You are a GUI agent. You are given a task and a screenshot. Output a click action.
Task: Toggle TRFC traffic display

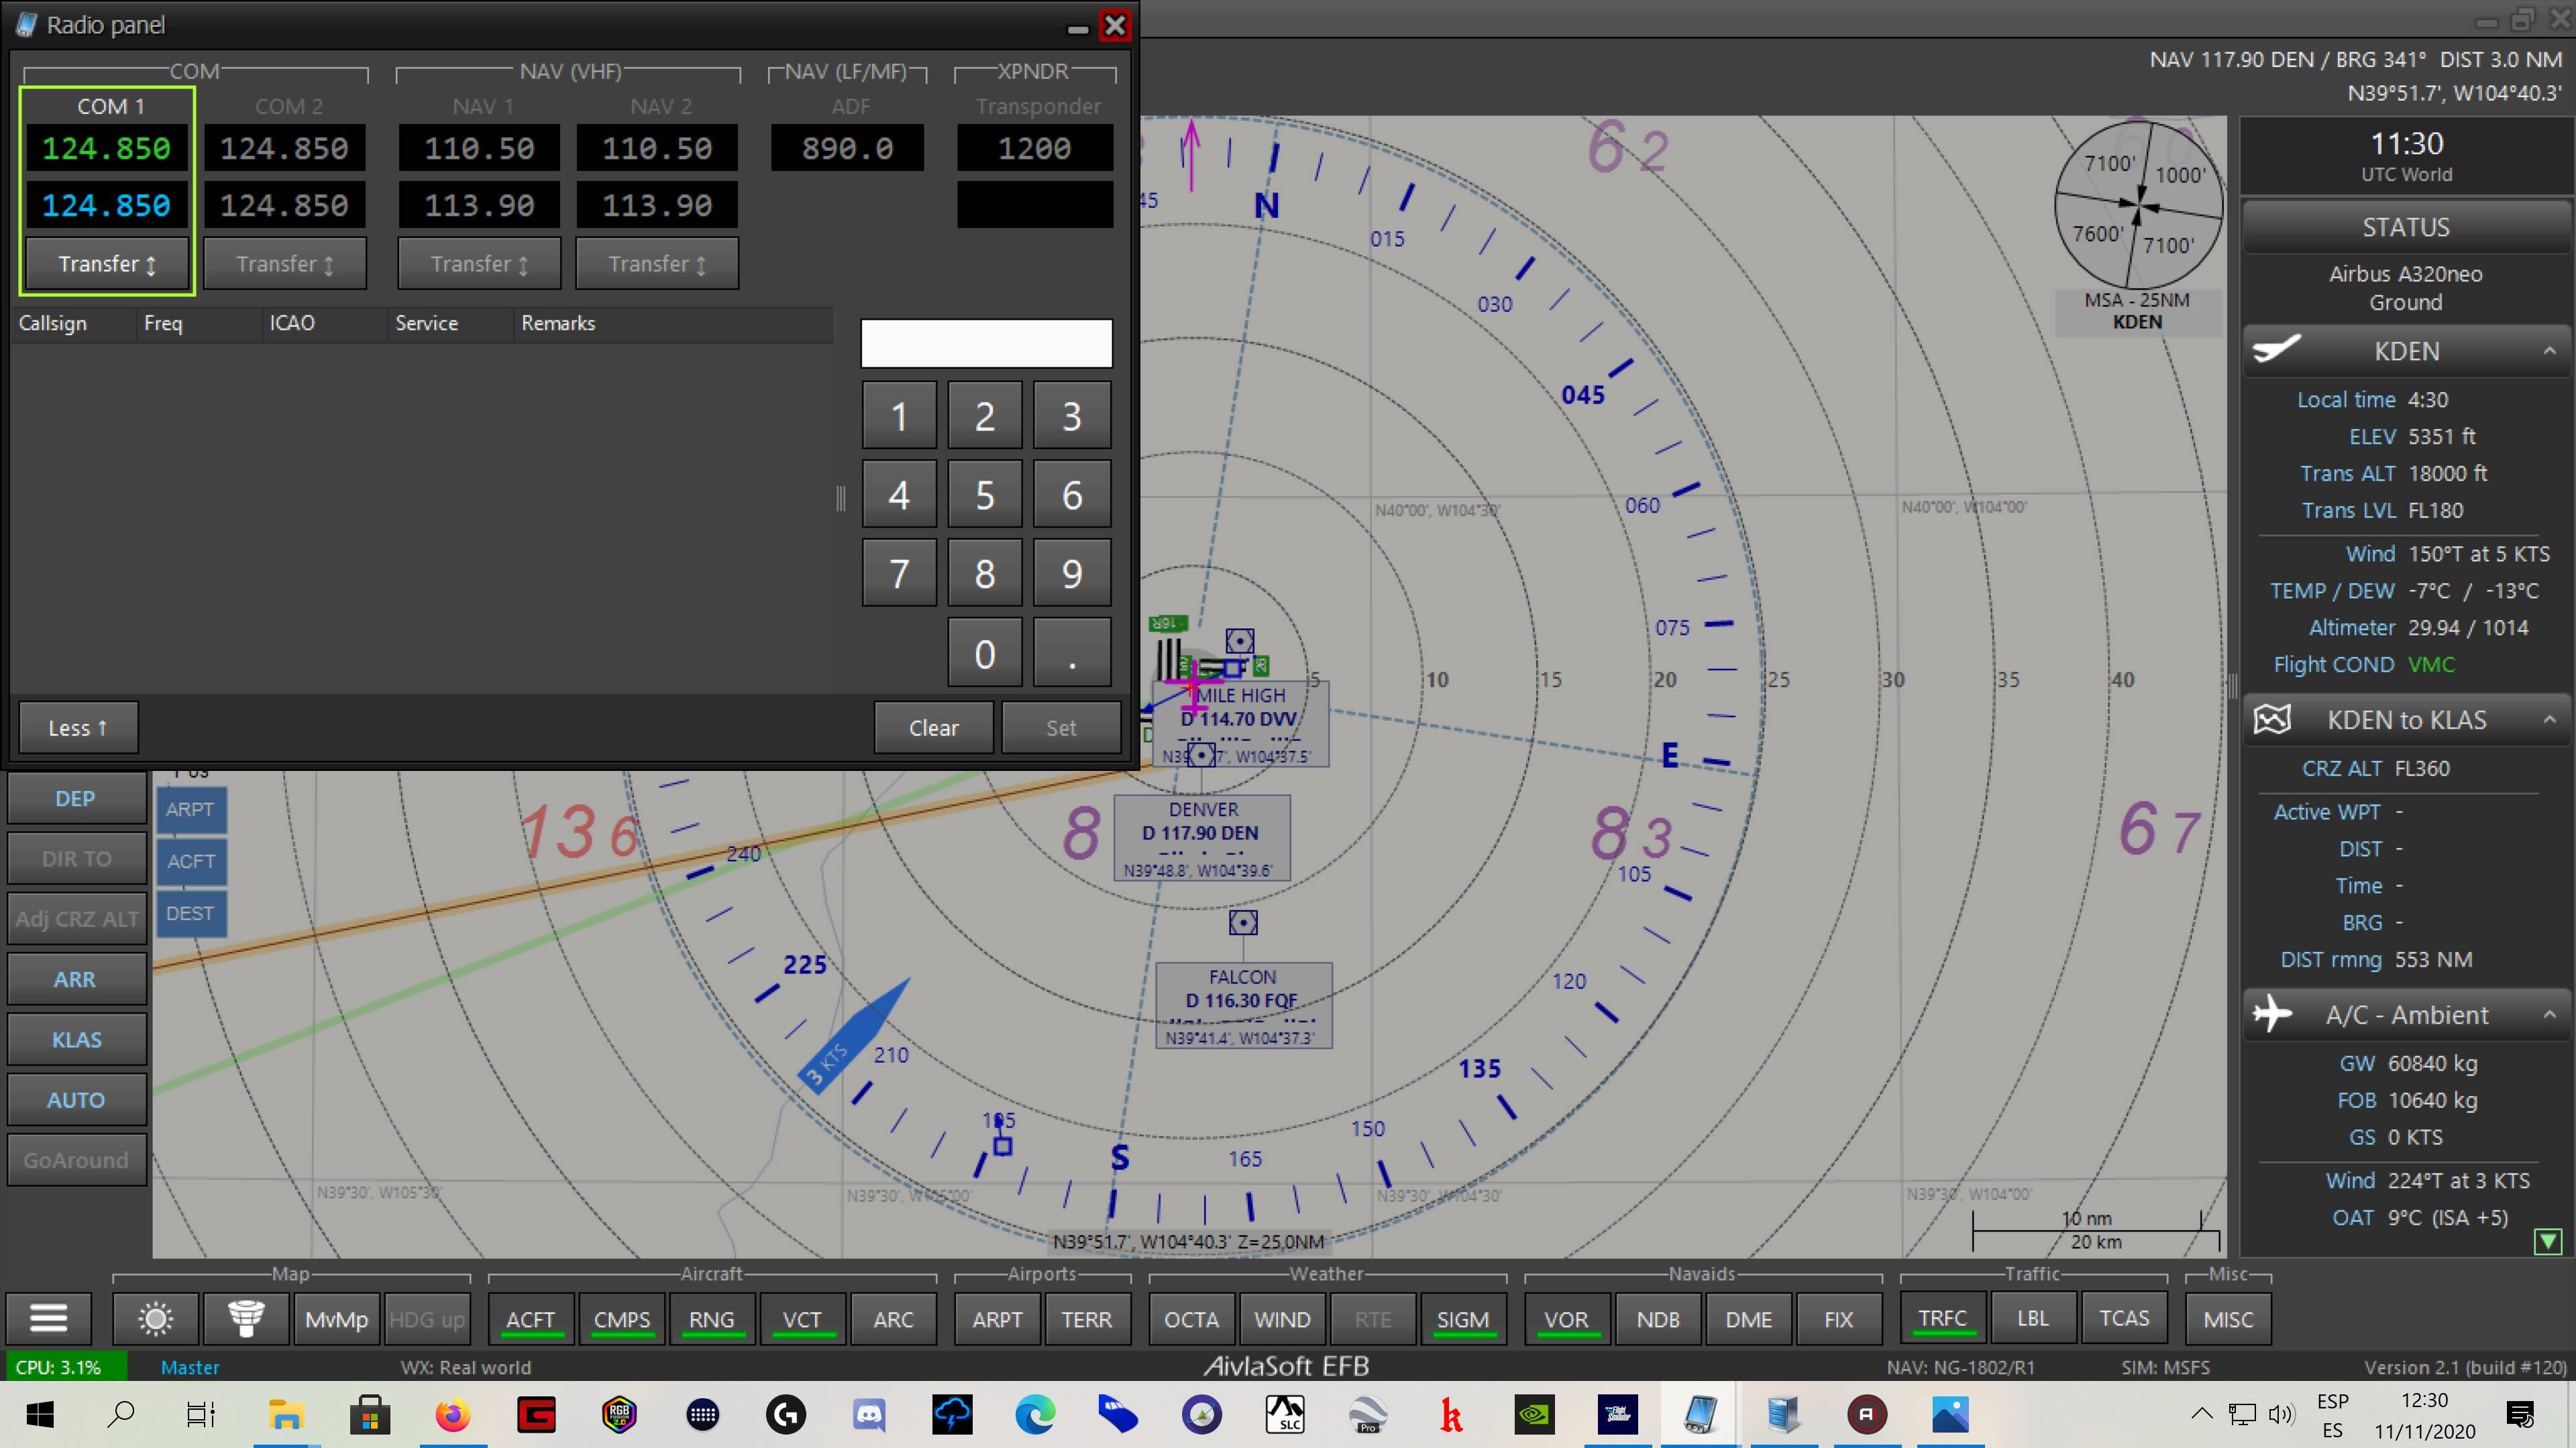(1942, 1319)
